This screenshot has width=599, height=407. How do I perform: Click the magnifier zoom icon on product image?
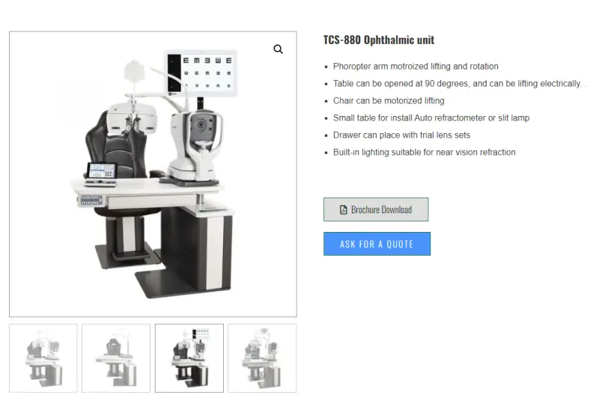coord(278,49)
